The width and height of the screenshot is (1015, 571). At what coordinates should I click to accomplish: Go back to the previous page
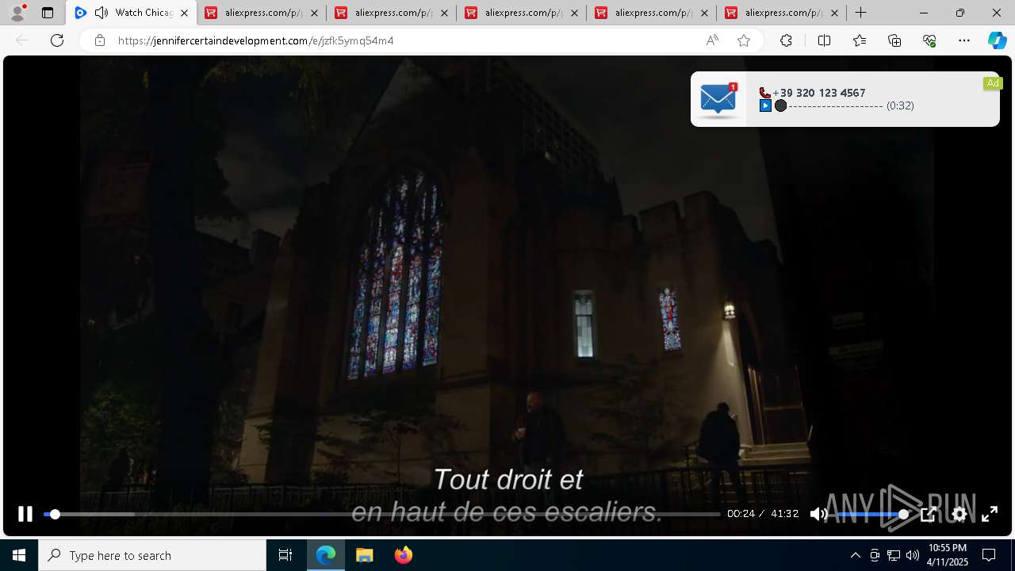(x=22, y=40)
